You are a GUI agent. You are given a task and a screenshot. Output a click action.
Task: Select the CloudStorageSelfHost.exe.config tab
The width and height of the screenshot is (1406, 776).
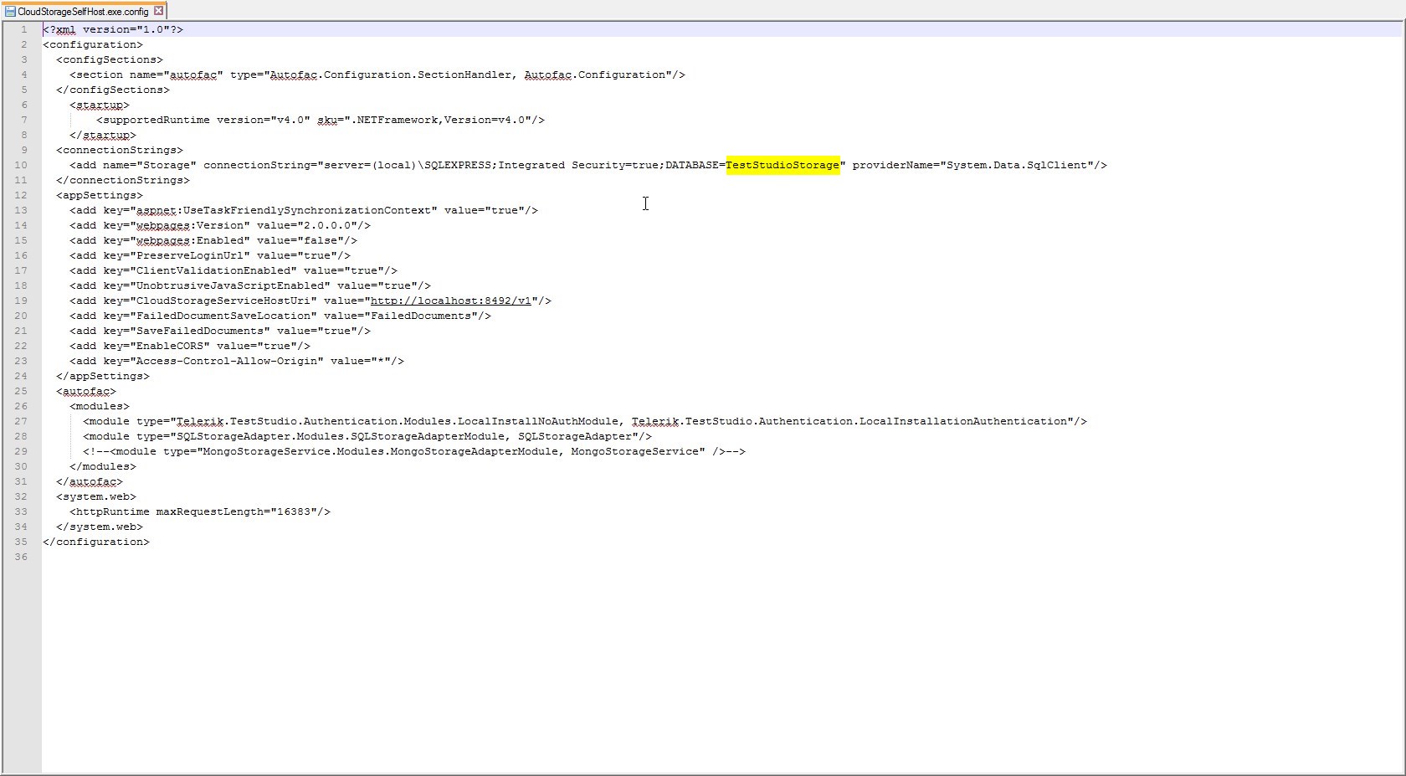point(82,12)
